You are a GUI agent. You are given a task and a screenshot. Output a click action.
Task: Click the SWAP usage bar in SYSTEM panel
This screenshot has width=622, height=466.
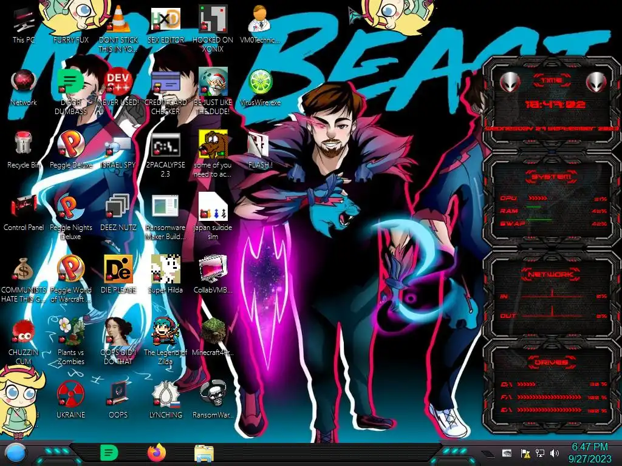[539, 220]
